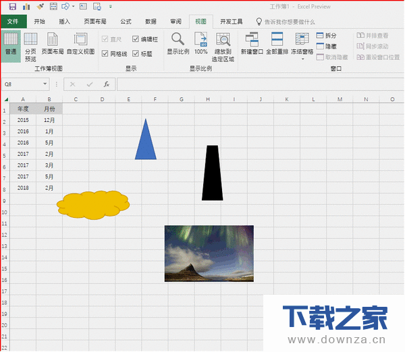Viewport: 405px width, 352px height.
Task: Switch to the 页面布局 ribbon tab
Action: click(95, 22)
